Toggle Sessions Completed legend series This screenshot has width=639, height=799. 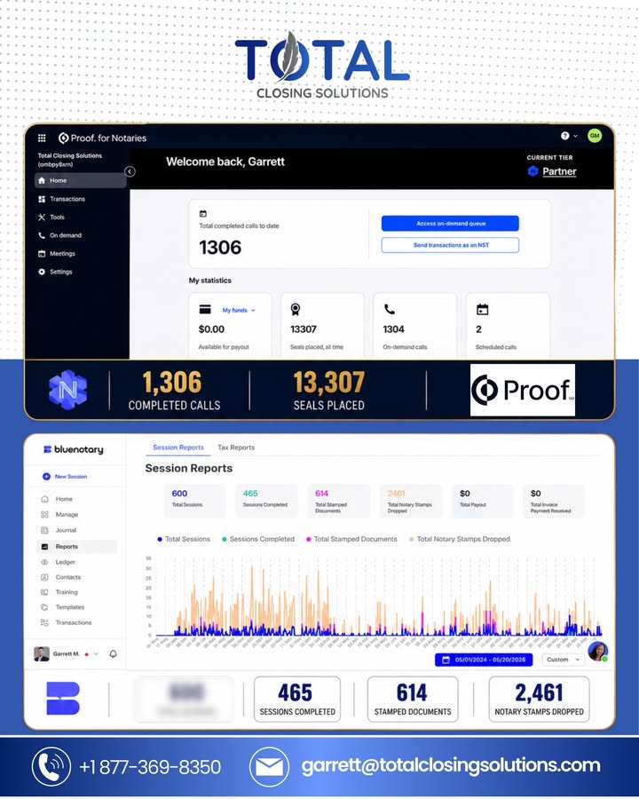click(x=258, y=539)
